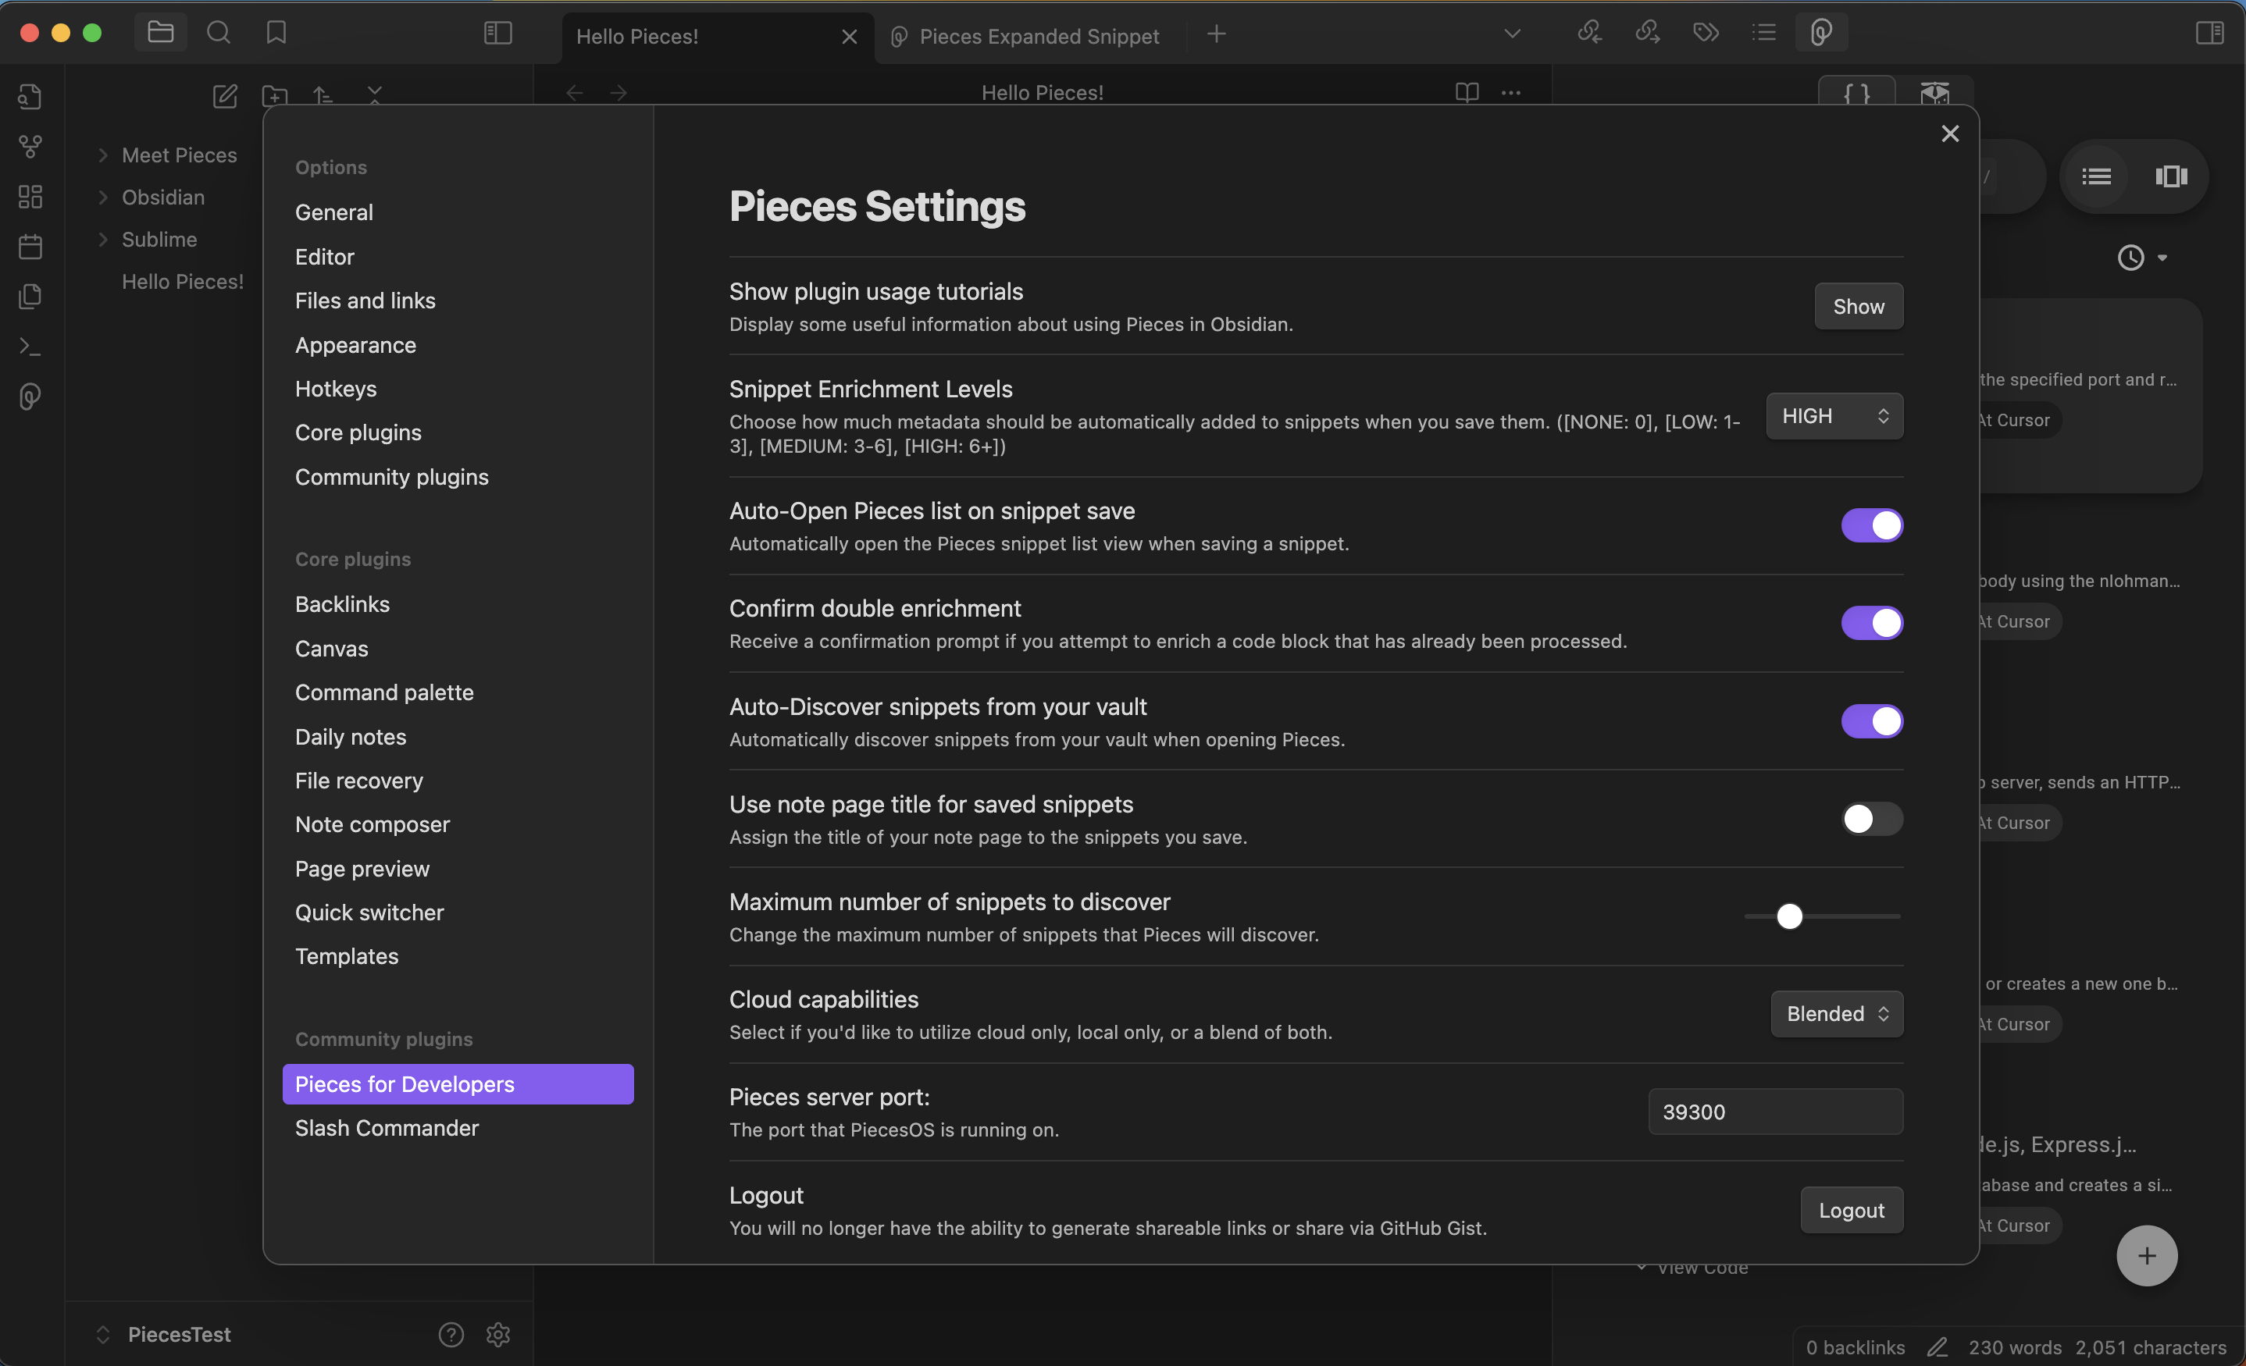Open the PiecesTest vault switcher

click(164, 1334)
